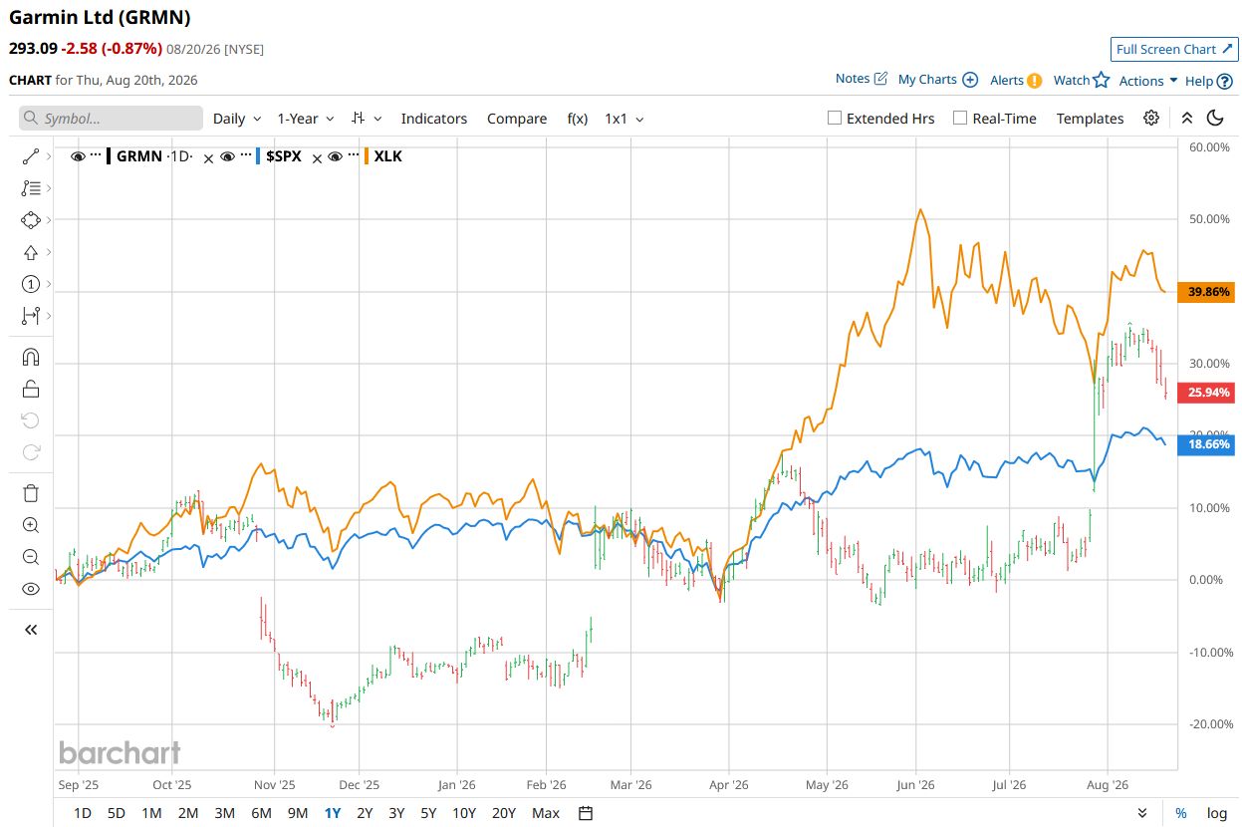This screenshot has width=1242, height=827.
Task: Open the f(x) expressions menu
Action: [x=578, y=118]
